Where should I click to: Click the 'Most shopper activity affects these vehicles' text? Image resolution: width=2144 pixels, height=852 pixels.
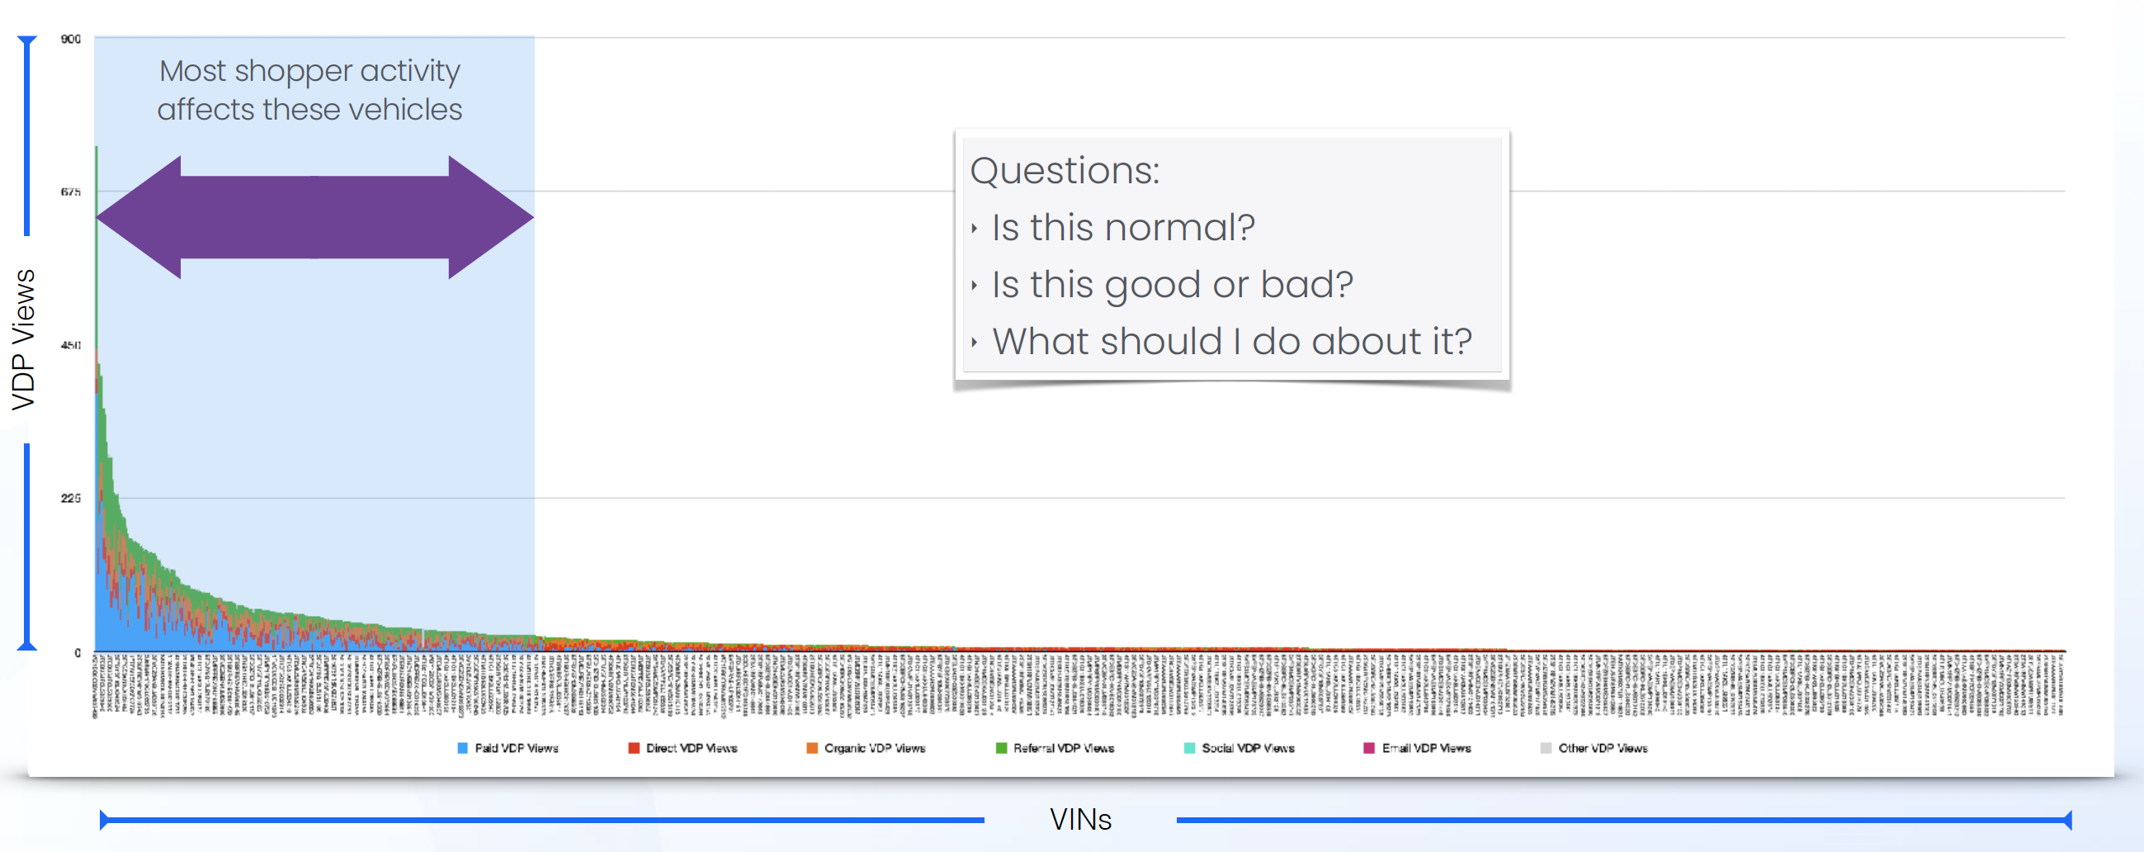coord(309,90)
